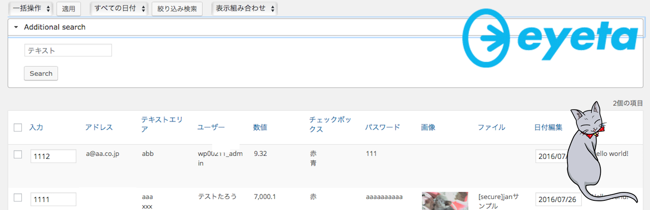Open the 表示組み合わせ dropdown
This screenshot has height=210, width=650.
(x=245, y=8)
